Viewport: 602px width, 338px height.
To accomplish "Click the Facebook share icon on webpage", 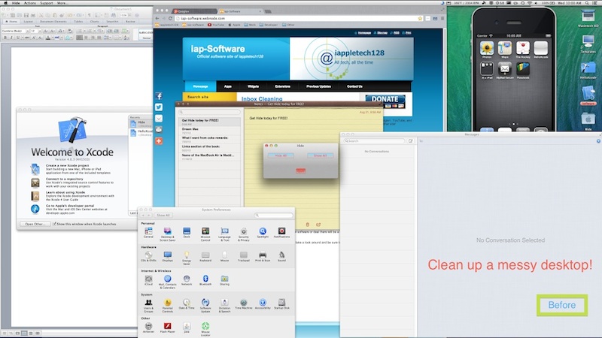I will 159,96.
